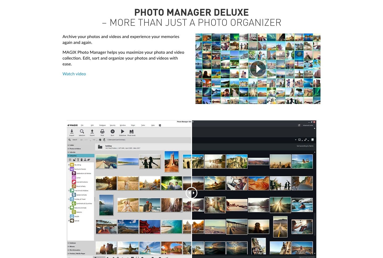383x258 pixels.
Task: Select the orange wave canyon thumbnail
Action: [259, 183]
